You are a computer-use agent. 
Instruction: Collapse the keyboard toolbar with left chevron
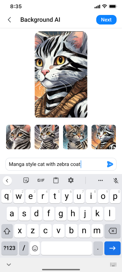coord(7,181)
